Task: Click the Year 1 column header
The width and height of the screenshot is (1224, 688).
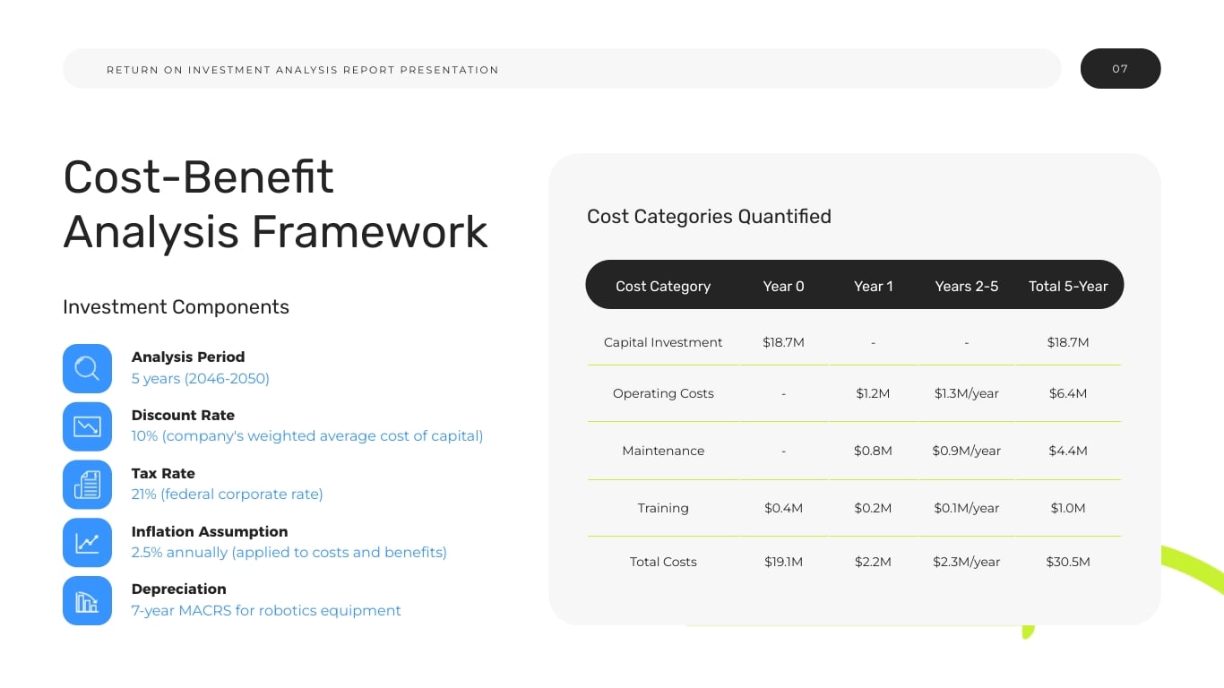Action: [x=874, y=286]
